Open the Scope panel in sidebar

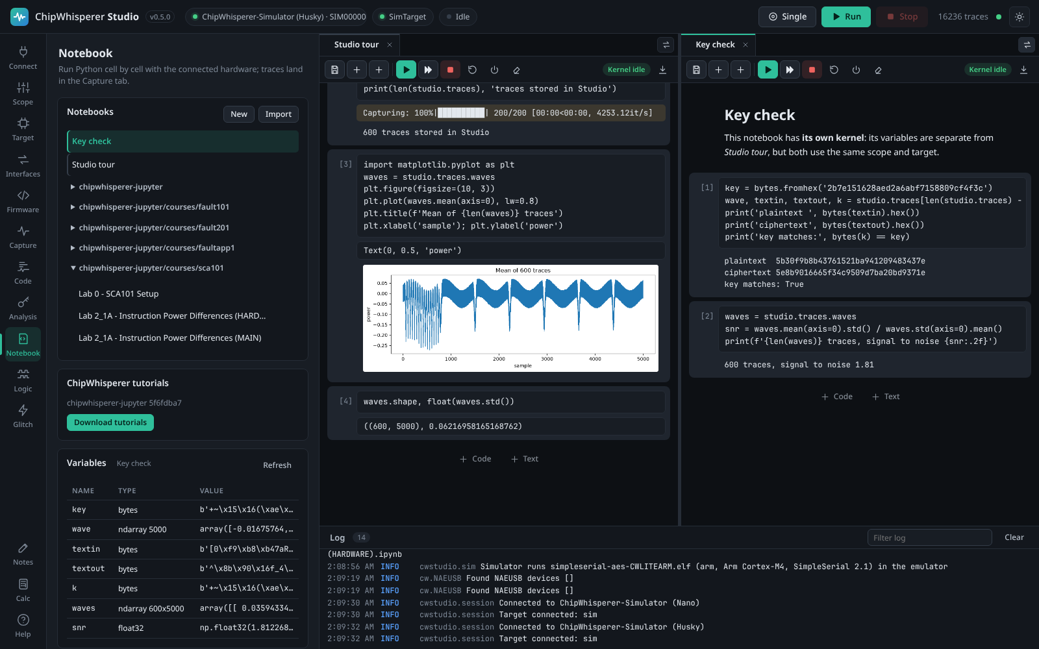coord(23,94)
